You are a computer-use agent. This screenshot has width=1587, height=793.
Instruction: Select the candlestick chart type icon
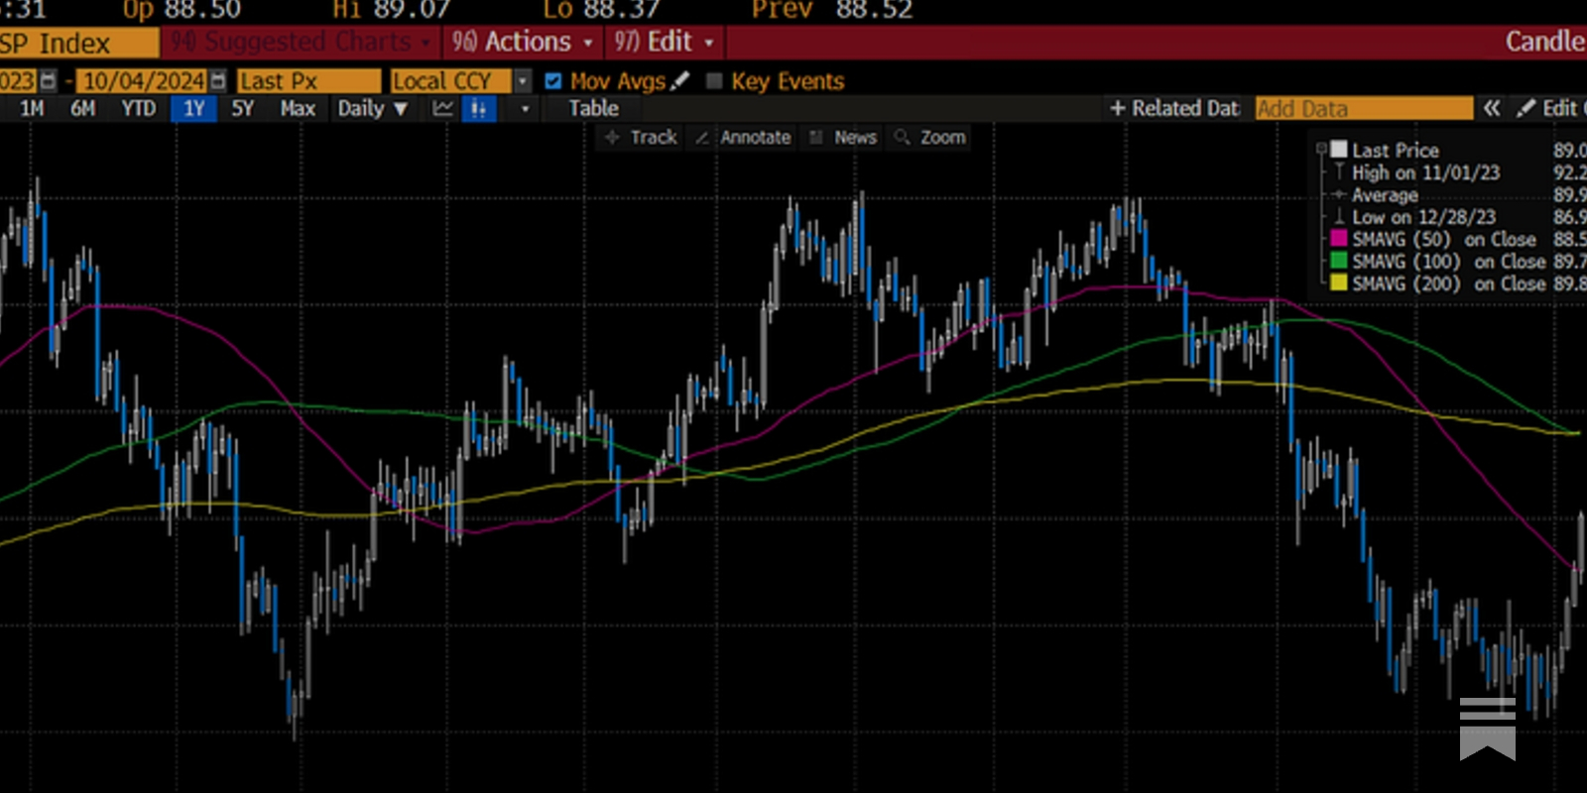click(478, 109)
